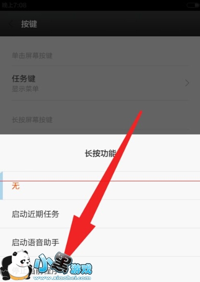Tap the battery icon in the status bar

(193, 5)
